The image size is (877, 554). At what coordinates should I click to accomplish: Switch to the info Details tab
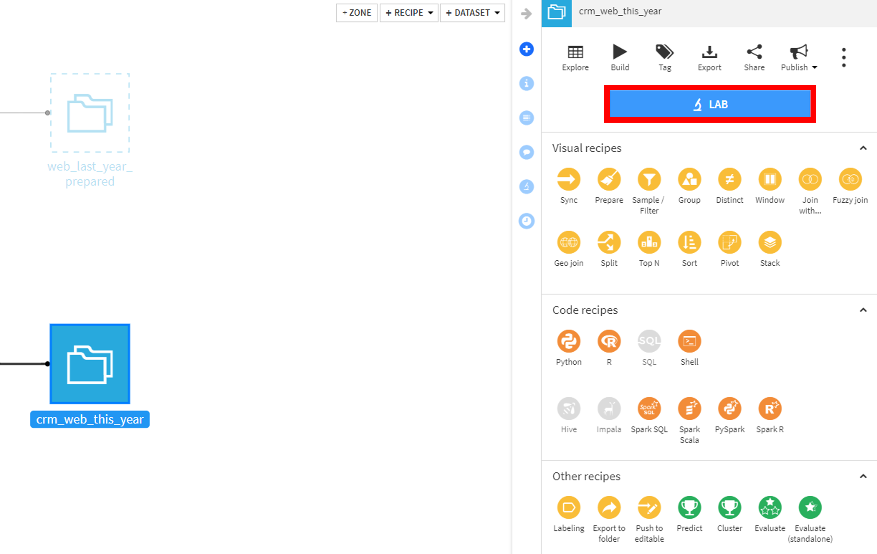click(526, 83)
